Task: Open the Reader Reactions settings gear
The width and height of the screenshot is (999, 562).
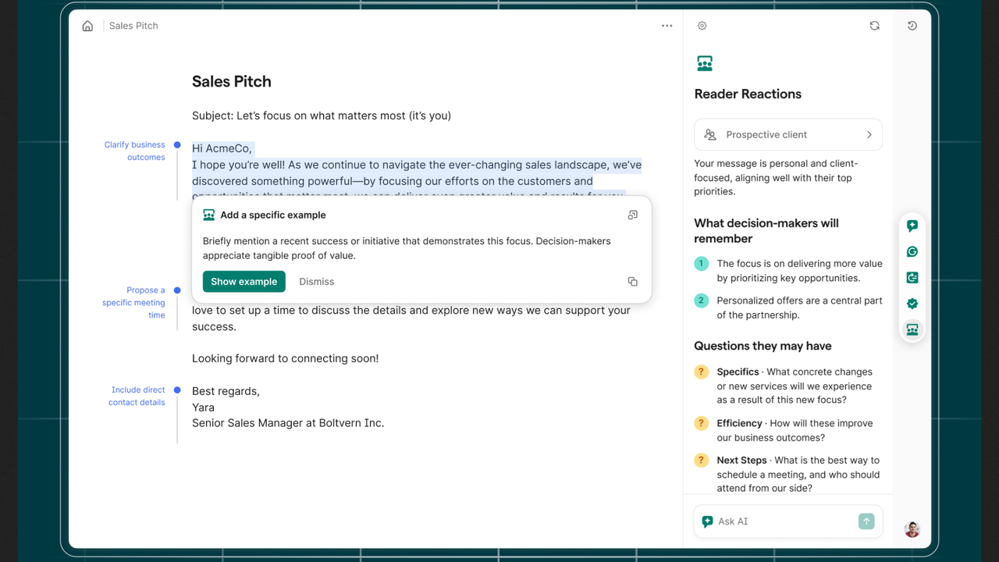Action: [702, 26]
